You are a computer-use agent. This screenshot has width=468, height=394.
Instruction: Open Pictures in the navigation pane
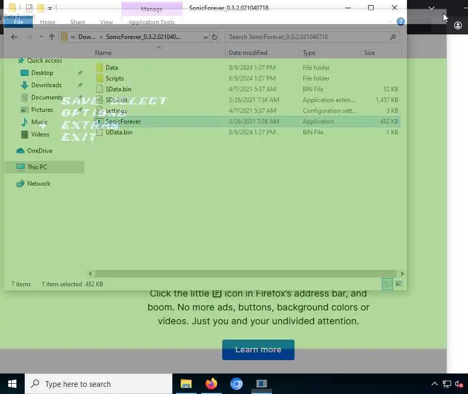(42, 110)
